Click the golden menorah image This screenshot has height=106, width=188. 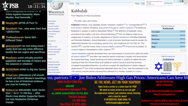pyautogui.click(x=177, y=66)
